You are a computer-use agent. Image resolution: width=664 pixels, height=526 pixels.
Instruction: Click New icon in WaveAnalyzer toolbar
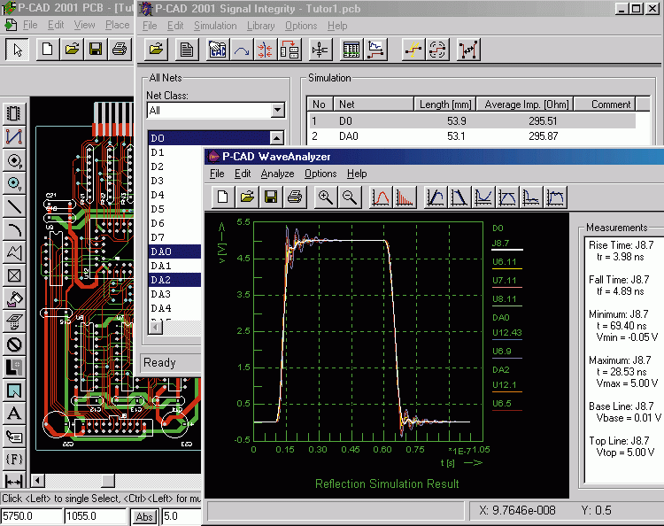[x=223, y=197]
